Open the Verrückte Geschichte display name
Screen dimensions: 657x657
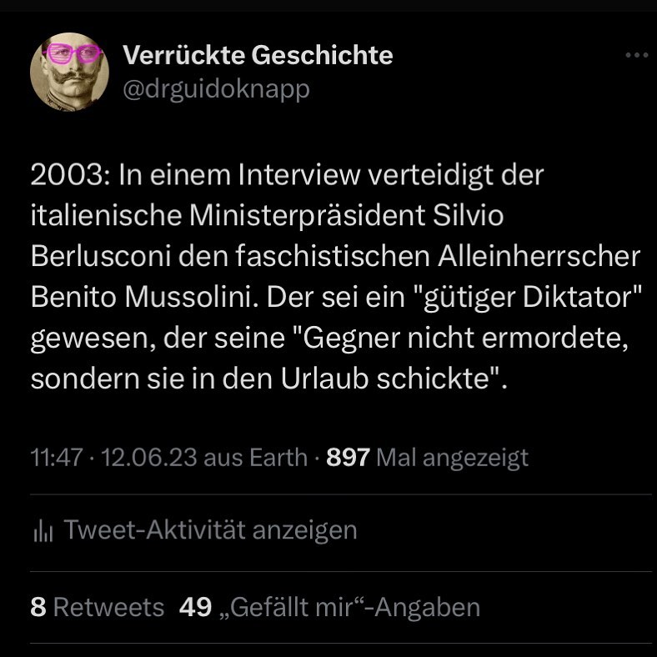[x=258, y=56]
